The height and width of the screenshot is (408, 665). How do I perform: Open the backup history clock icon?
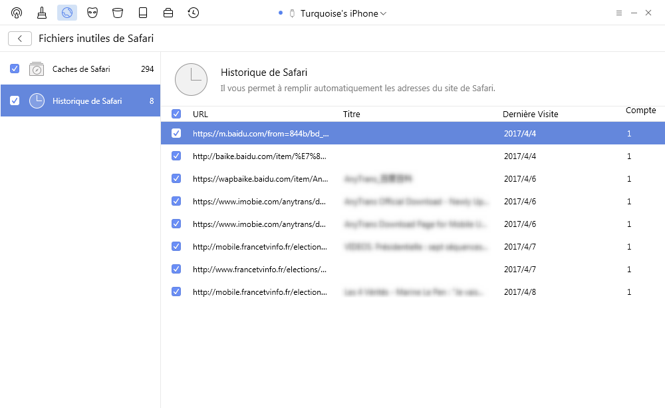pos(194,13)
